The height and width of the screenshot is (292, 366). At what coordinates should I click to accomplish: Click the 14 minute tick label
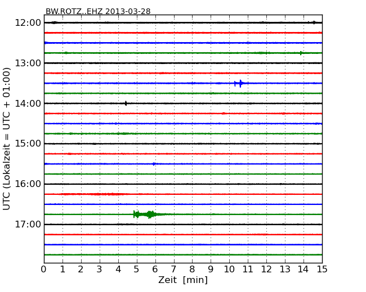303,270
